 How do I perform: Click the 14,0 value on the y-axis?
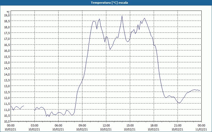click(7, 74)
